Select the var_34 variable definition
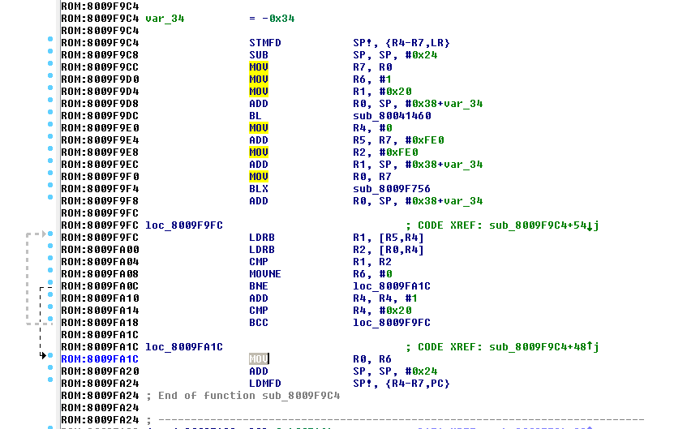The image size is (687, 429). point(165,19)
